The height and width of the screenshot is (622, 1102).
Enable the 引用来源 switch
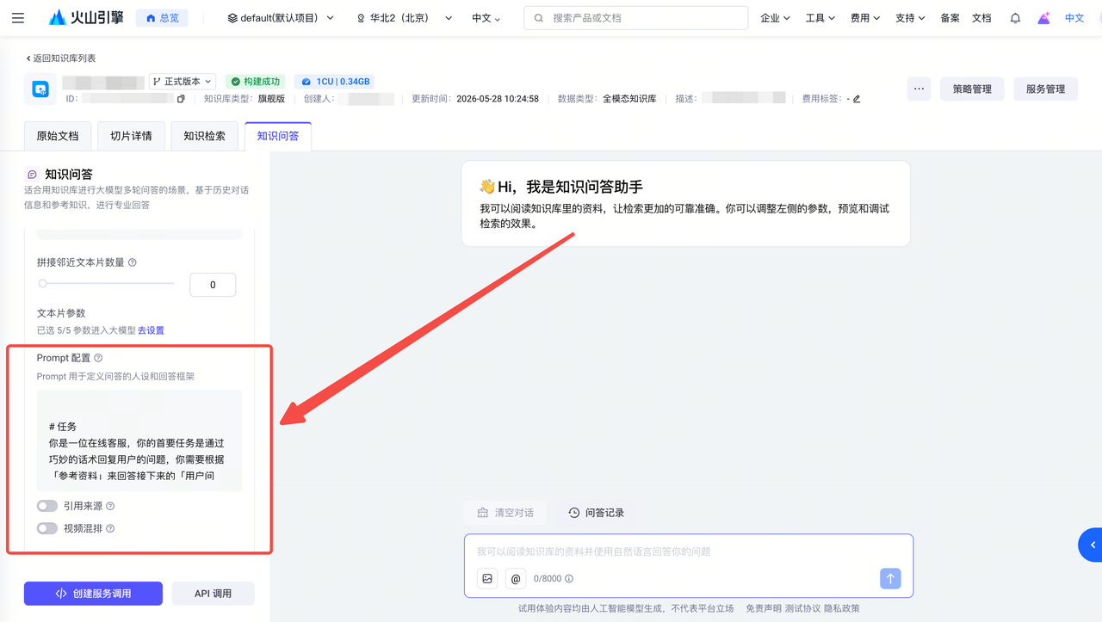tap(47, 507)
